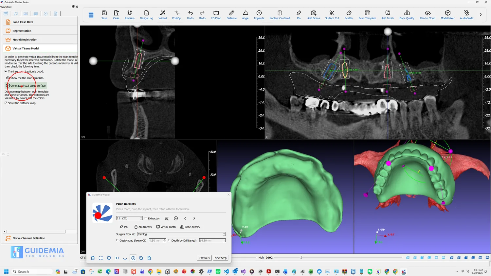Select the PostOp toolbar icon
The image size is (491, 276).
pos(176,15)
